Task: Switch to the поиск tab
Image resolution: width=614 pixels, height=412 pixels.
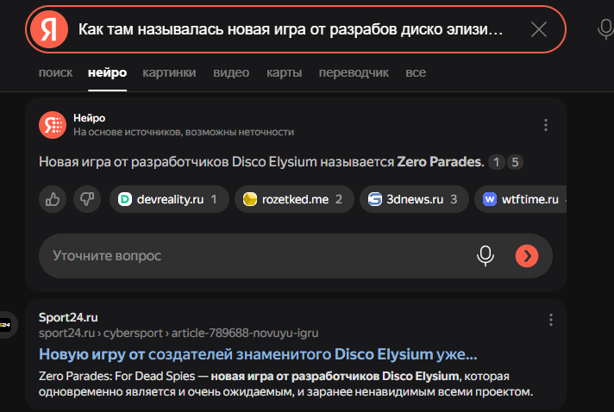Action: [55, 72]
